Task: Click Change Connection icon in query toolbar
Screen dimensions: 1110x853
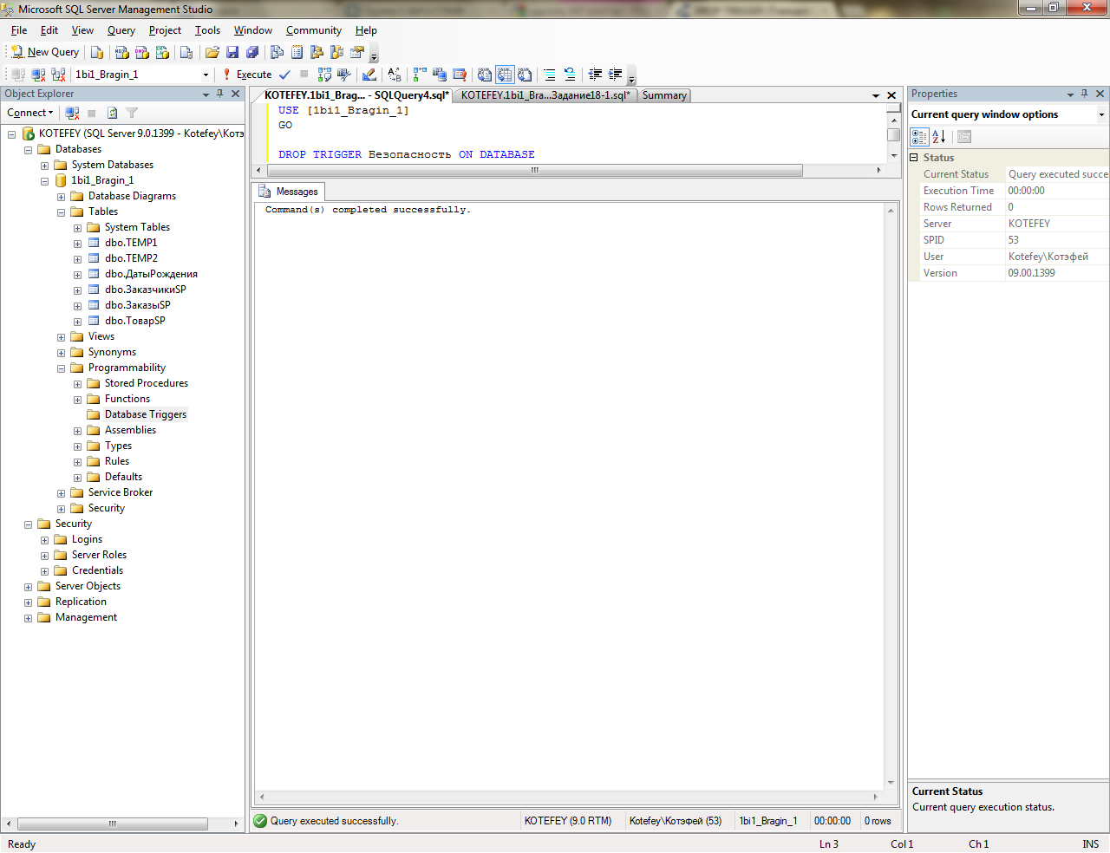Action: [58, 75]
